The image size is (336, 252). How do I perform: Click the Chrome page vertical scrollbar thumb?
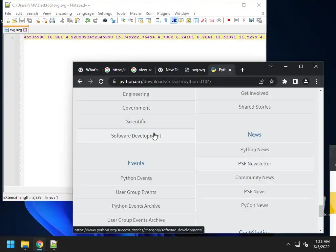tap(321, 211)
